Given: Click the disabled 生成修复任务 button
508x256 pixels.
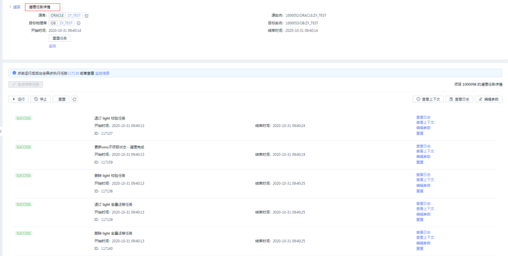Looking at the screenshot, I should (25, 85).
